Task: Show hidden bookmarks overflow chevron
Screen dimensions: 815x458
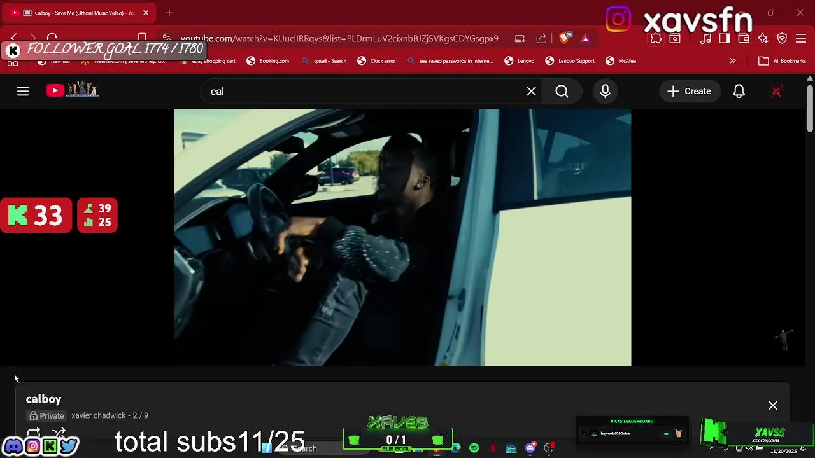Action: tap(733, 61)
